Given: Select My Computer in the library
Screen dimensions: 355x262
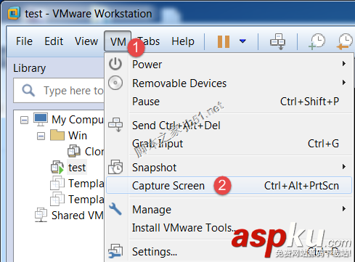Looking at the screenshot, I should pyautogui.click(x=78, y=120).
